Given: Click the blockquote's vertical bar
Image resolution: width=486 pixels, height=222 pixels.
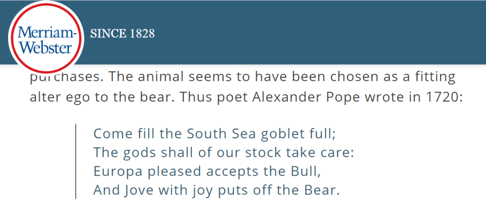Looking at the screenshot, I should (76, 161).
